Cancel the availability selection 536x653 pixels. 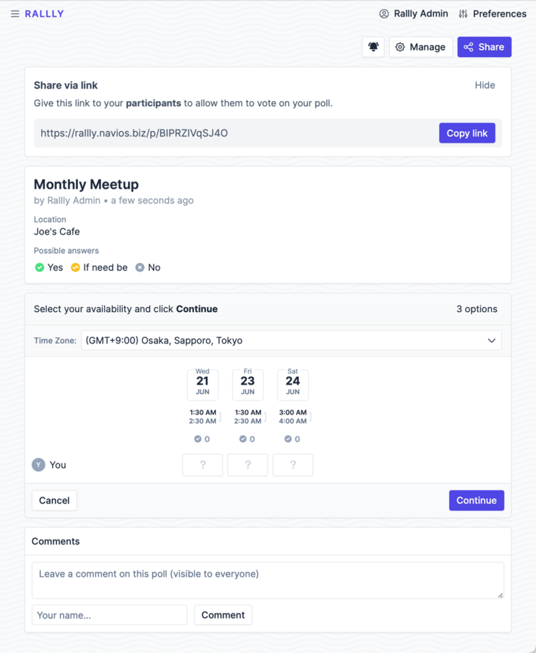coord(54,500)
